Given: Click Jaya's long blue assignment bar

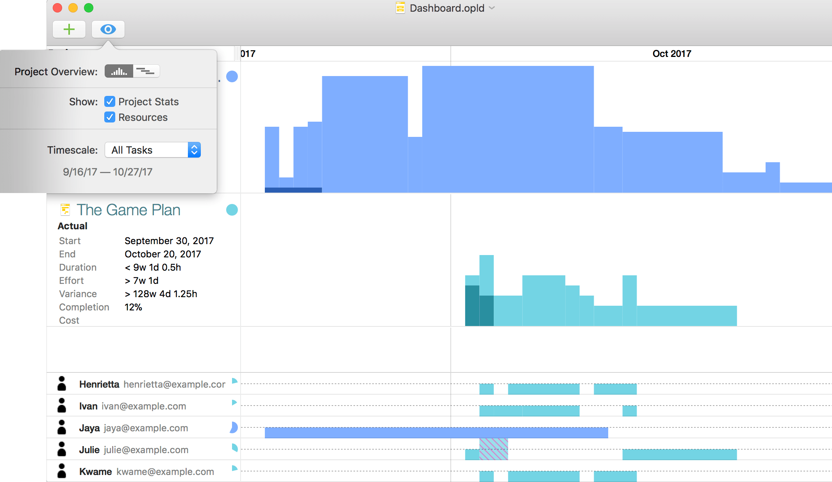Looking at the screenshot, I should tap(436, 433).
